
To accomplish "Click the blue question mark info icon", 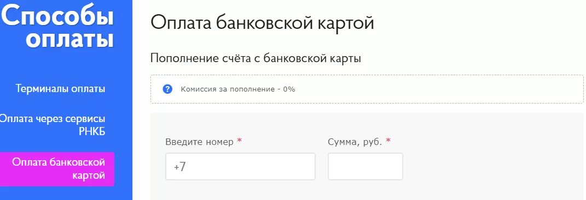I will (168, 89).
